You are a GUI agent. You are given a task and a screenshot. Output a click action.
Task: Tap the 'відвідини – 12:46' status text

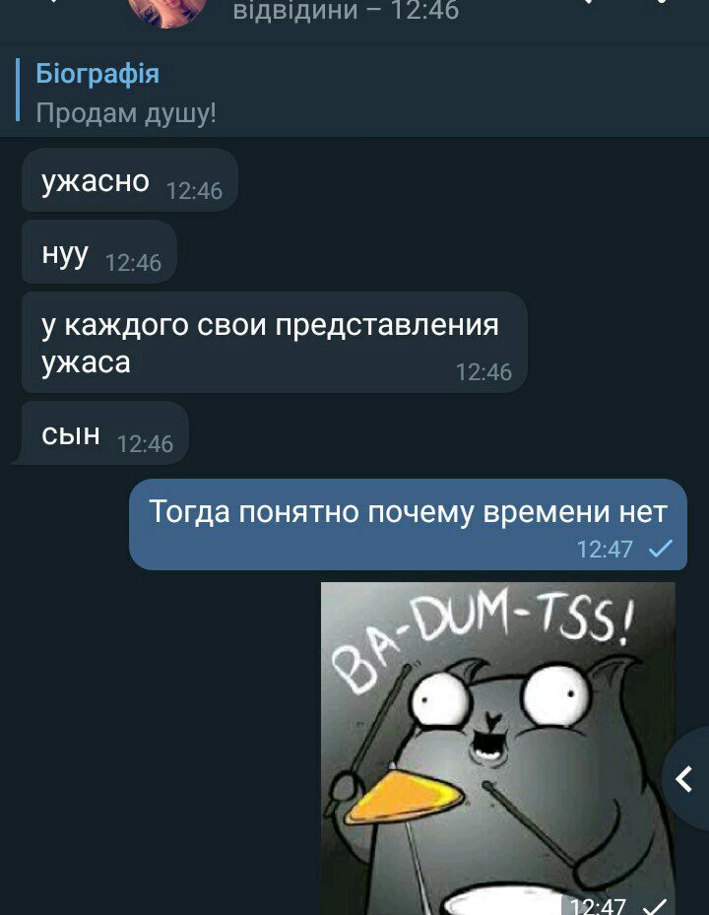pos(346,11)
